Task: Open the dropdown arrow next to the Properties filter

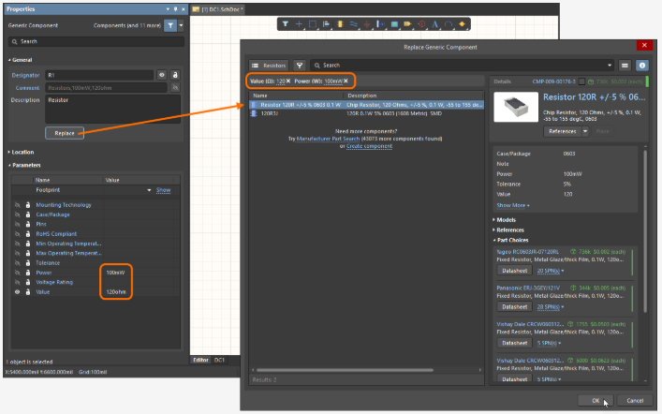Action: 181,25
